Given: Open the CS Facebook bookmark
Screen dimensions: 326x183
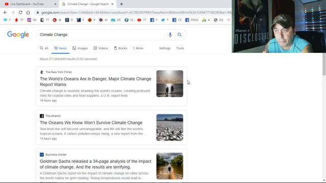Looking at the screenshot, I should tap(177, 20).
